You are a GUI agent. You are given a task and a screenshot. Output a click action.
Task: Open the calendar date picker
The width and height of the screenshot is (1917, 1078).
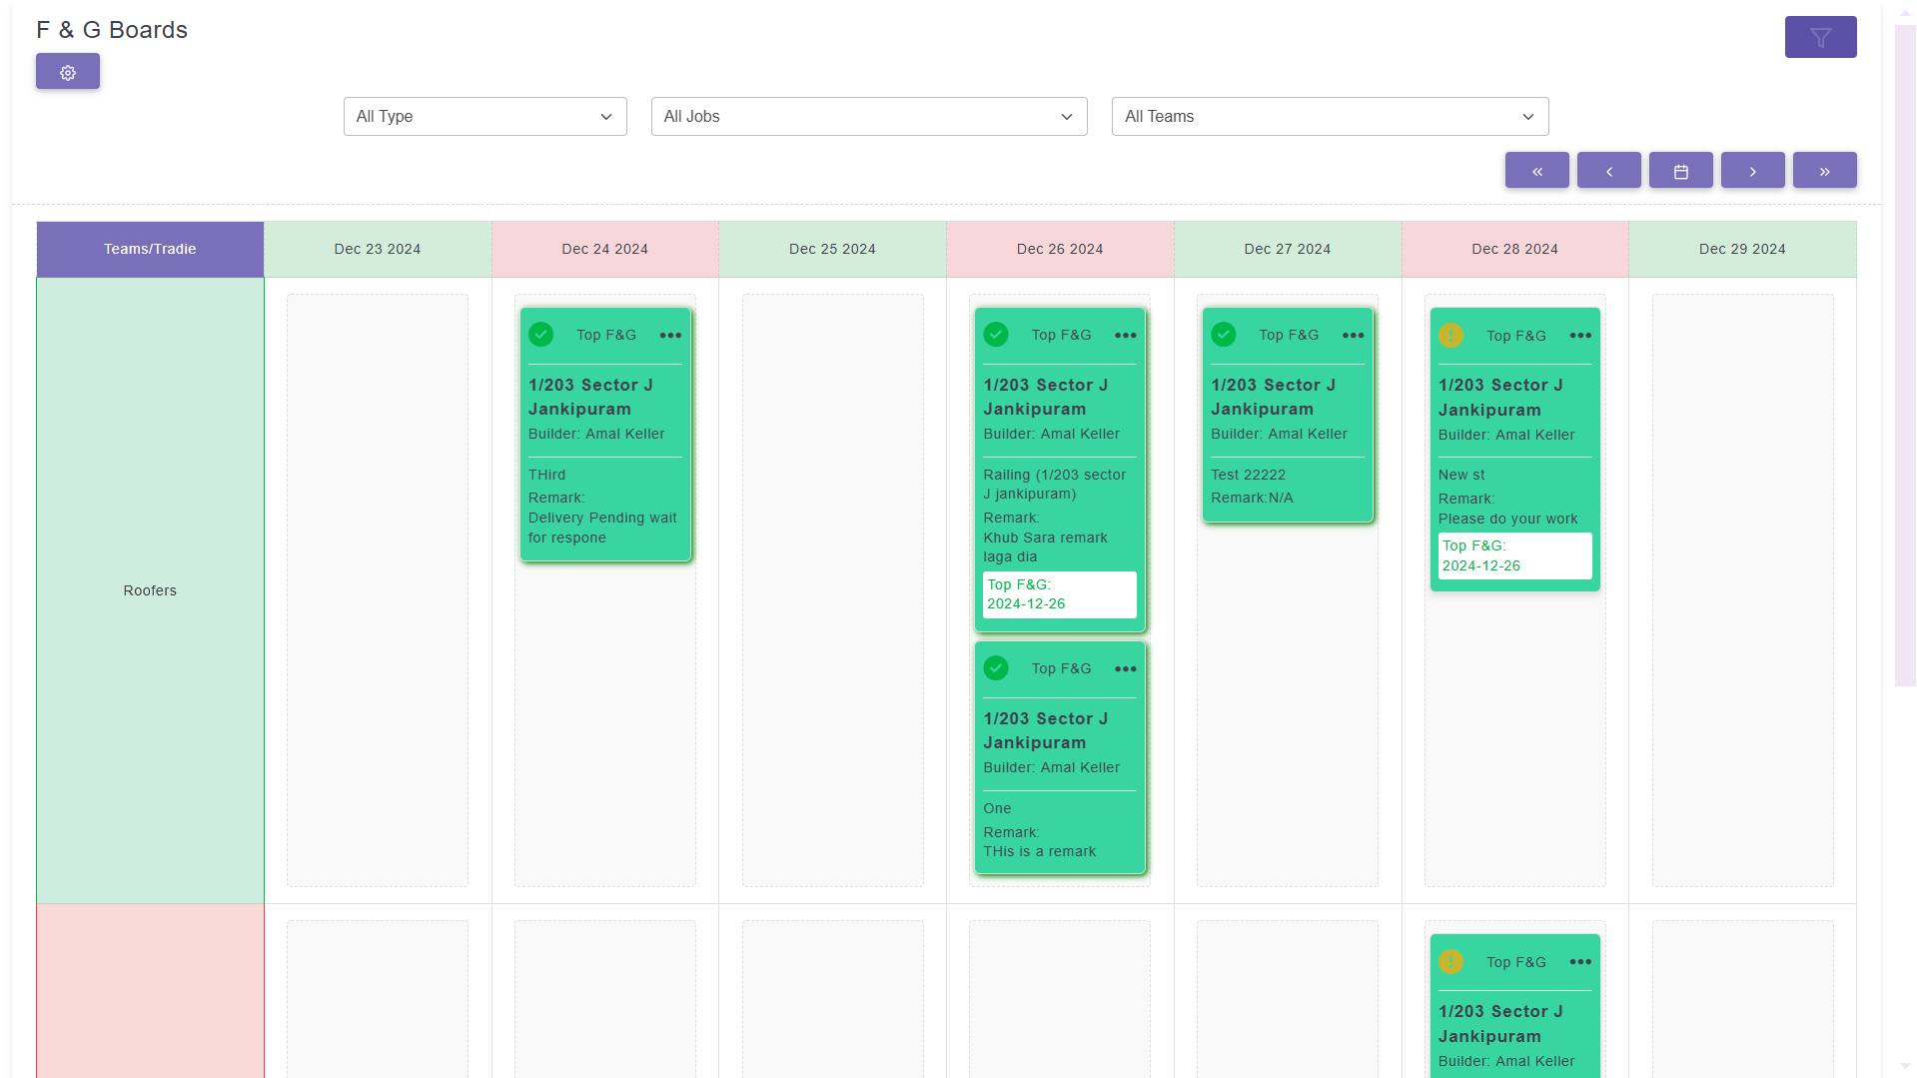[x=1680, y=171]
